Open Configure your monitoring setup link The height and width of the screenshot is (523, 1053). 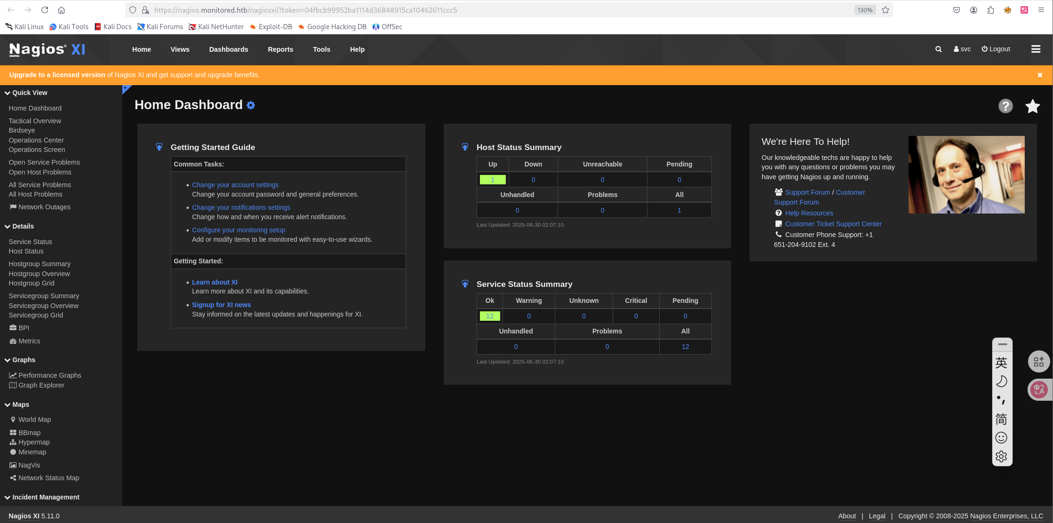[x=239, y=230]
